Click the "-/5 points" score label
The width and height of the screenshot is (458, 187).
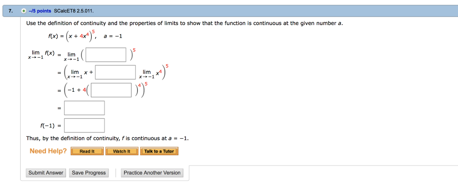pos(39,11)
